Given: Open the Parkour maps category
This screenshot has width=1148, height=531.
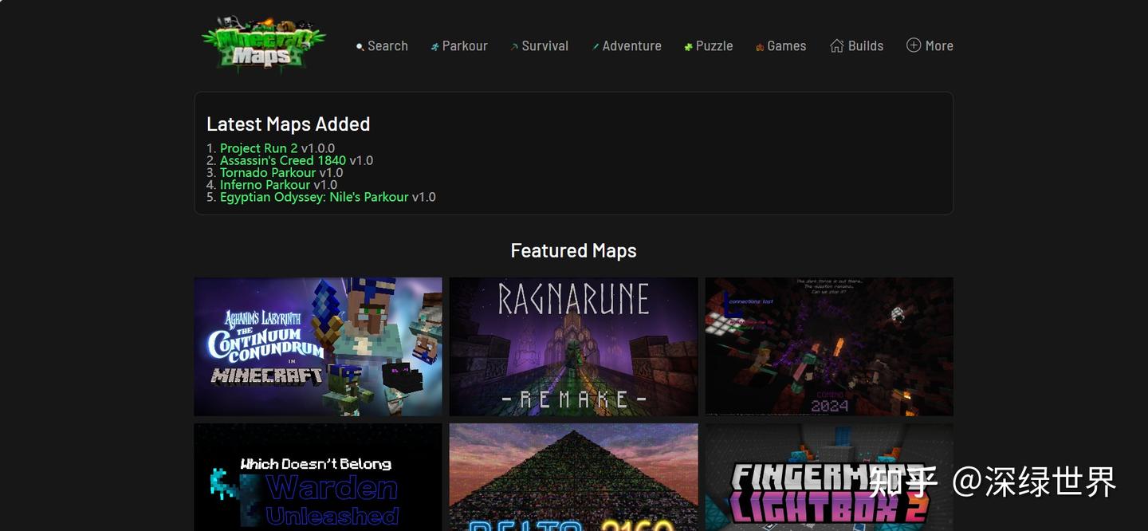Looking at the screenshot, I should click(x=465, y=46).
